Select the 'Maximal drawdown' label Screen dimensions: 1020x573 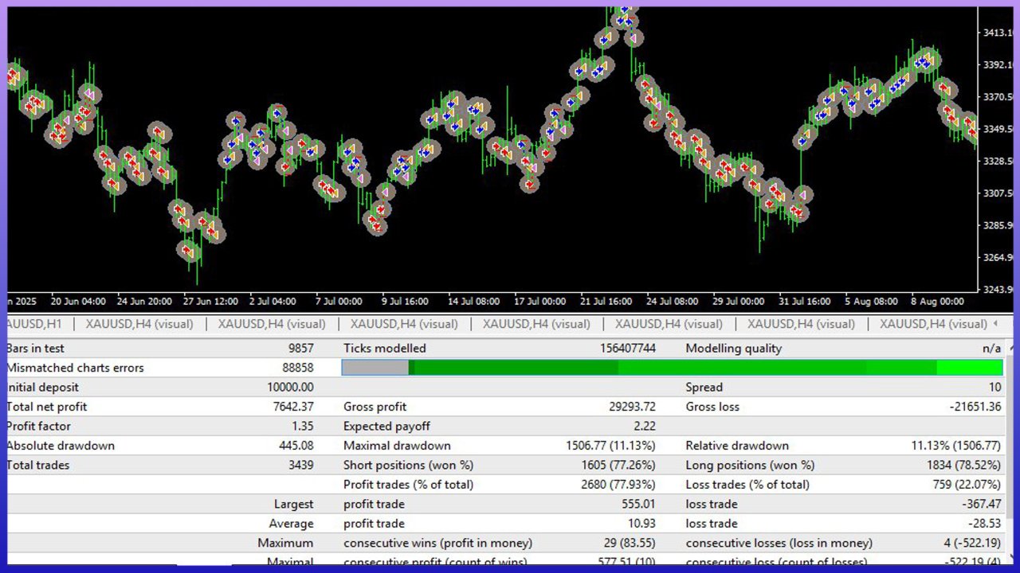[x=397, y=446]
